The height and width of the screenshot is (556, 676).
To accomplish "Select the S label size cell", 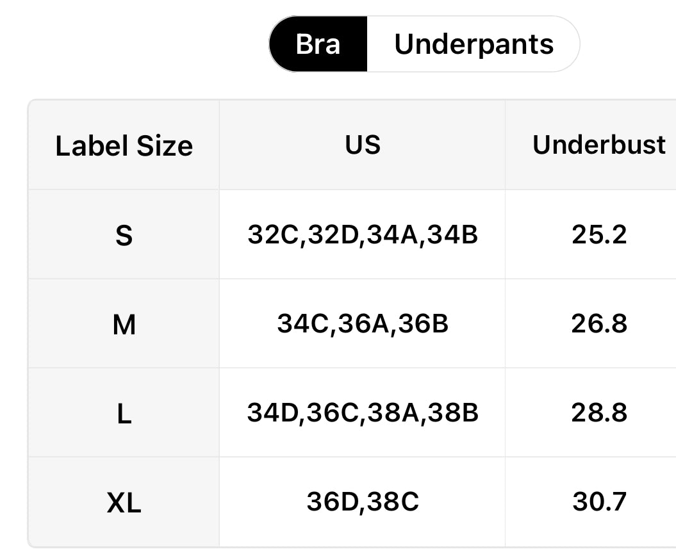I will (124, 236).
